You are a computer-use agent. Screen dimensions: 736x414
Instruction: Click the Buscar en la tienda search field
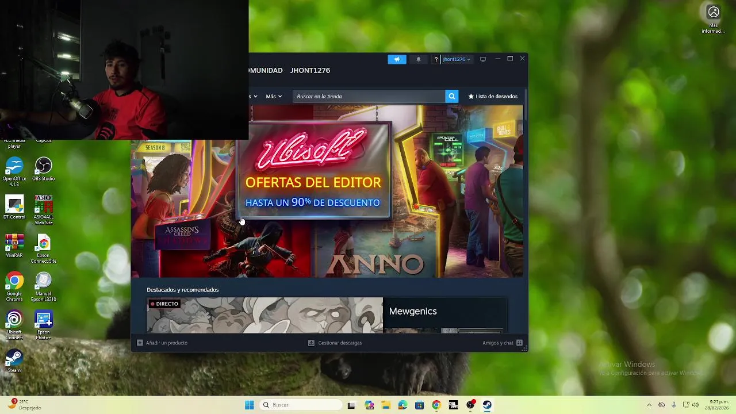(369, 96)
